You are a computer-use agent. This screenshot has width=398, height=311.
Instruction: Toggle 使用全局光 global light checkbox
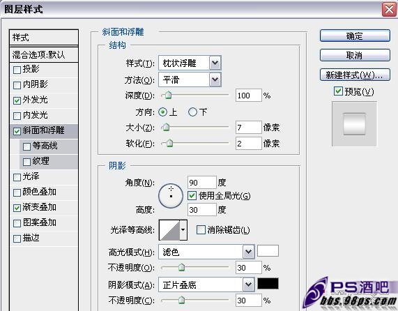192,196
